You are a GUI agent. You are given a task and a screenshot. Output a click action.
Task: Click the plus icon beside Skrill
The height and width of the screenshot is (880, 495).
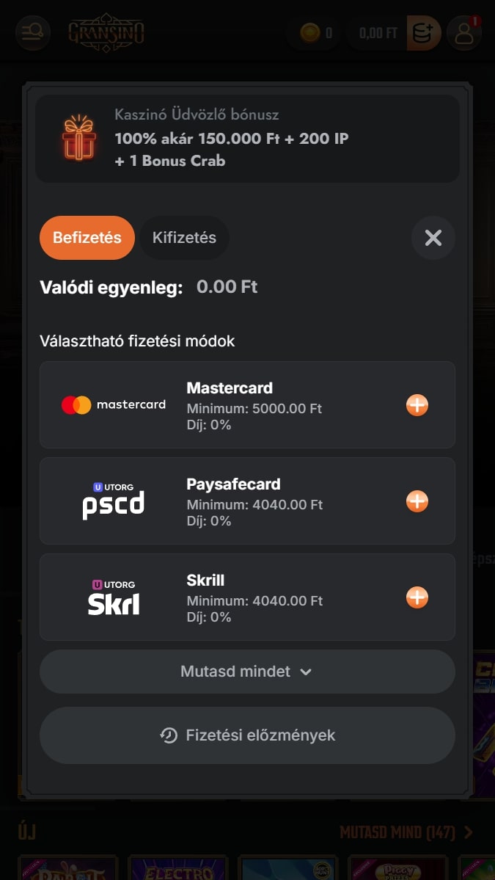click(x=417, y=597)
